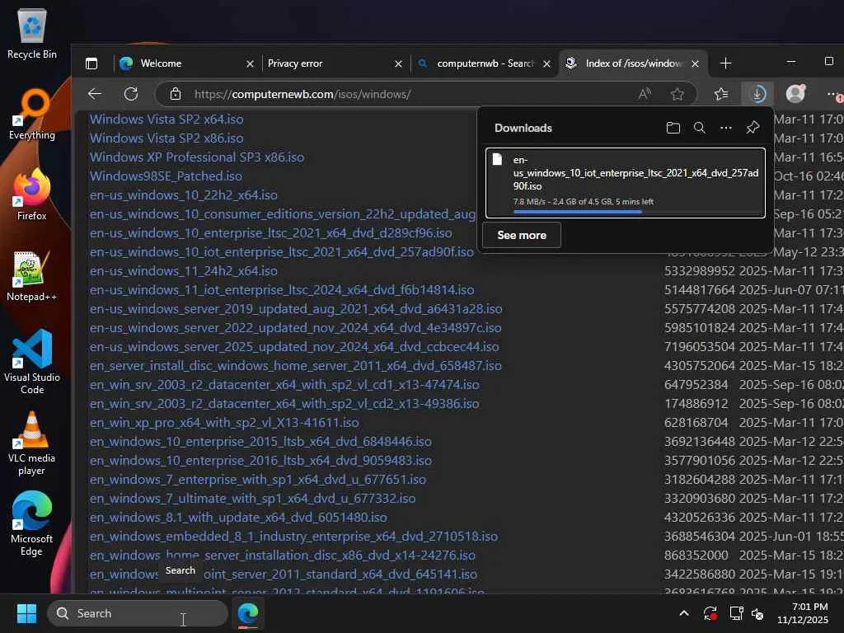Open Edge Settings and more menu
This screenshot has height=633, width=844.
point(832,94)
